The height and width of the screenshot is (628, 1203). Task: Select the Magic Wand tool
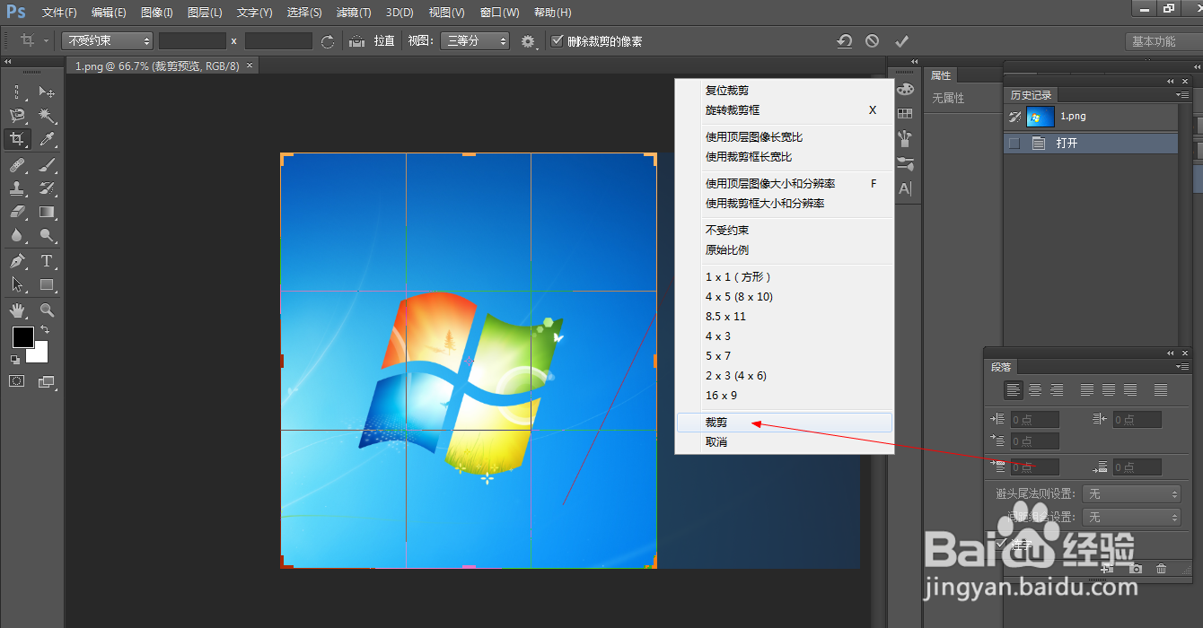point(47,116)
